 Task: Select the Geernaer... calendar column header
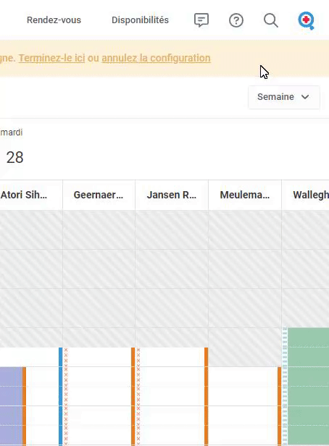click(x=99, y=195)
